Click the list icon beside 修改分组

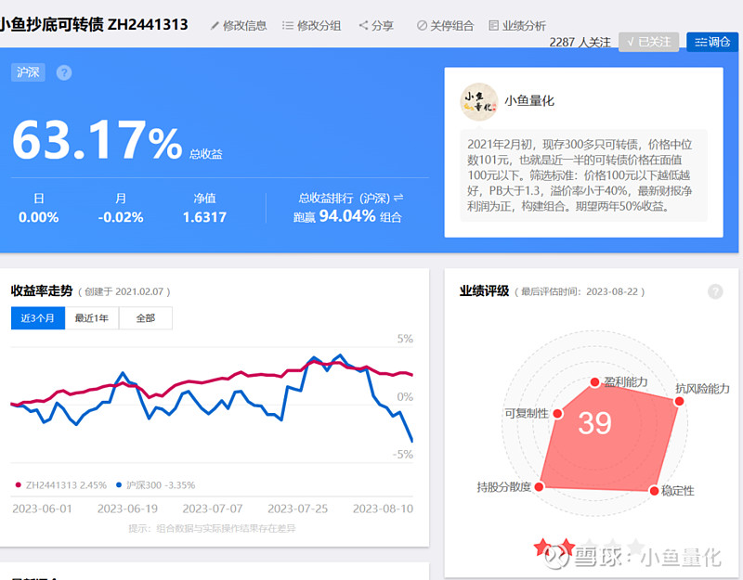click(x=287, y=25)
